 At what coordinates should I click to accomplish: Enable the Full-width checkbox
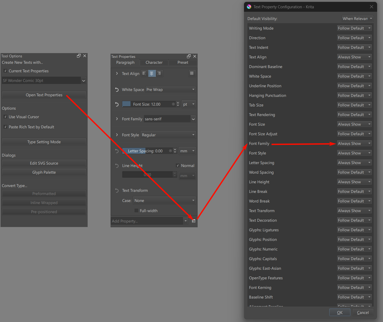pos(136,211)
